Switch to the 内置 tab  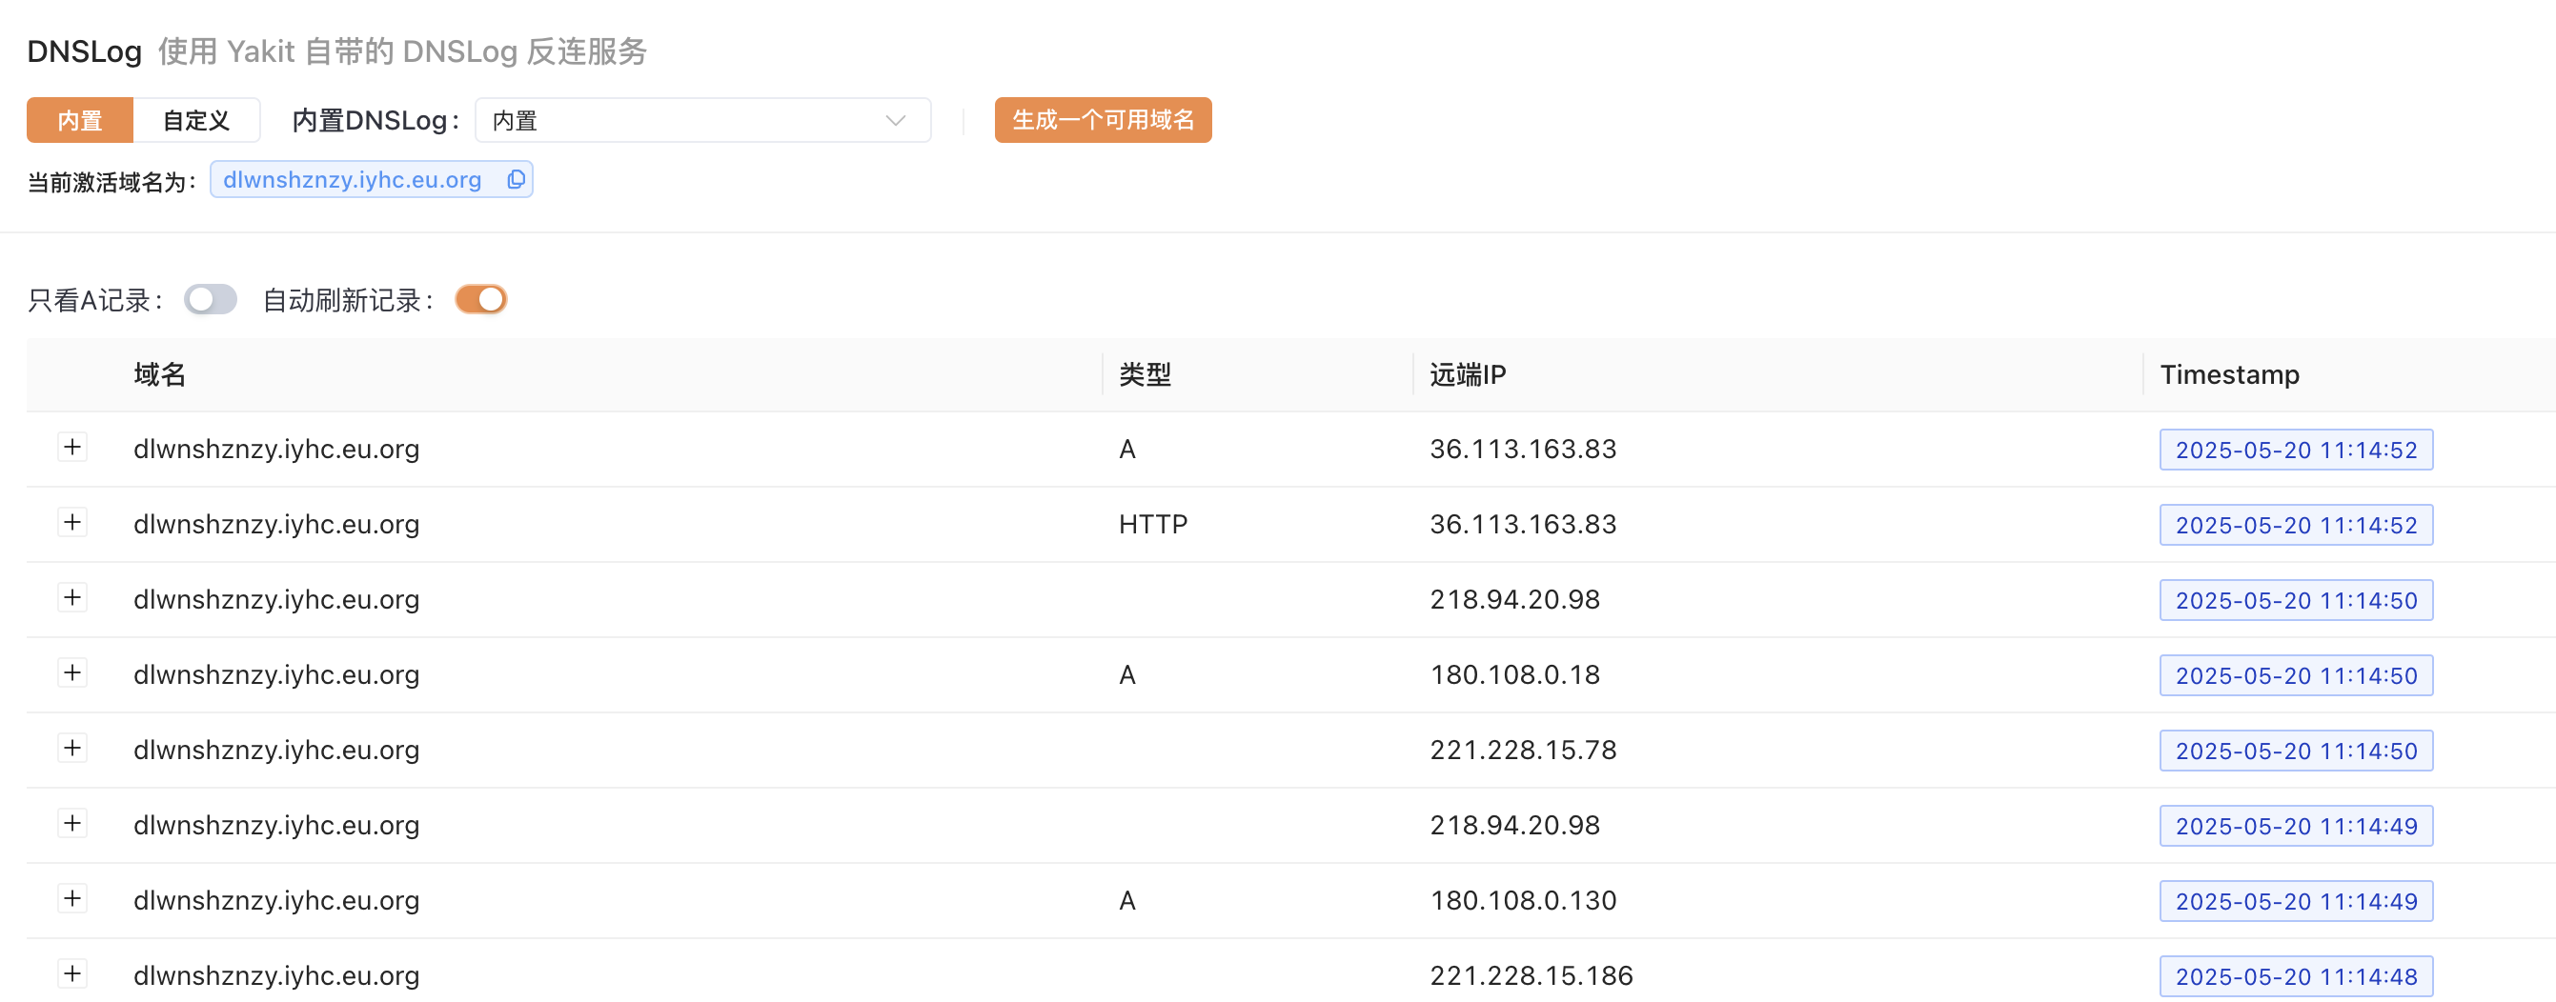[80, 121]
